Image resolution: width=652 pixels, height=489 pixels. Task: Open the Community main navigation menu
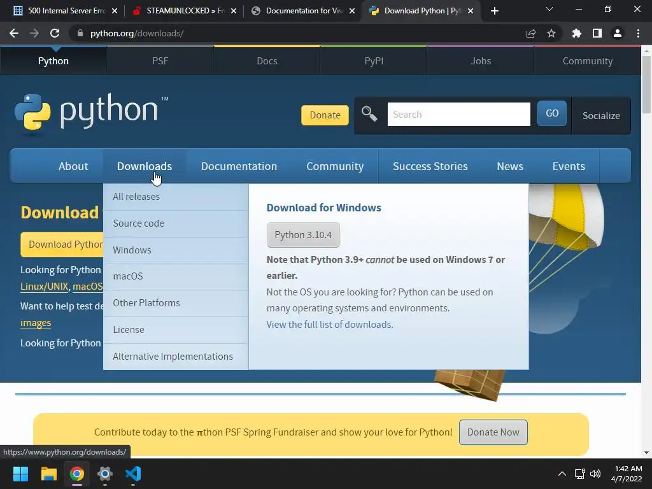[x=335, y=166]
